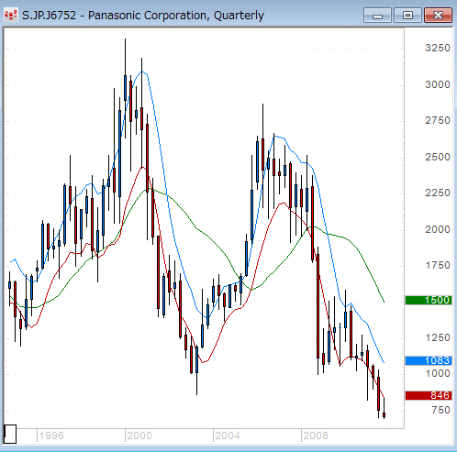
Task: Click the 3000 price axis label
Action: 438,84
